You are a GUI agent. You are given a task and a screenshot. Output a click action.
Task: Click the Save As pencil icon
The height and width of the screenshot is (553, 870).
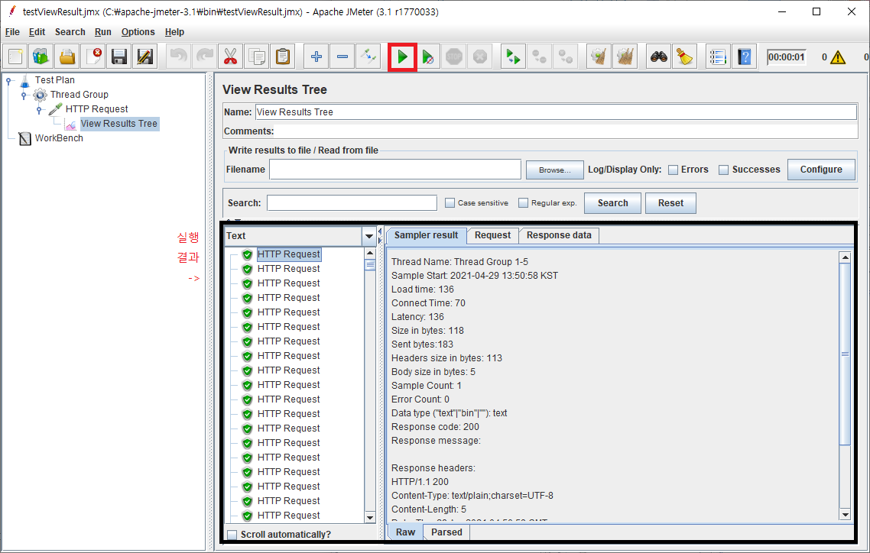pyautogui.click(x=145, y=57)
